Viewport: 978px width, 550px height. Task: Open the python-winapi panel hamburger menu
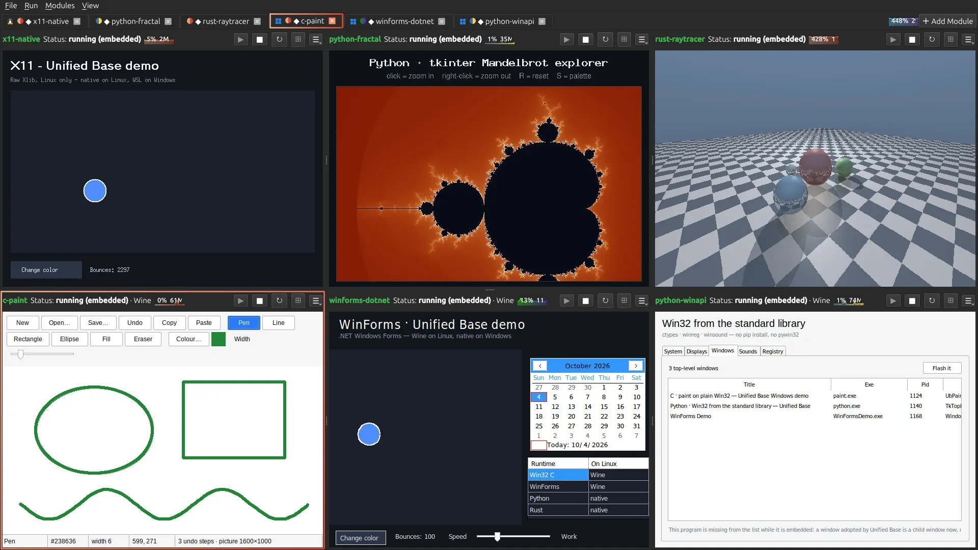969,300
